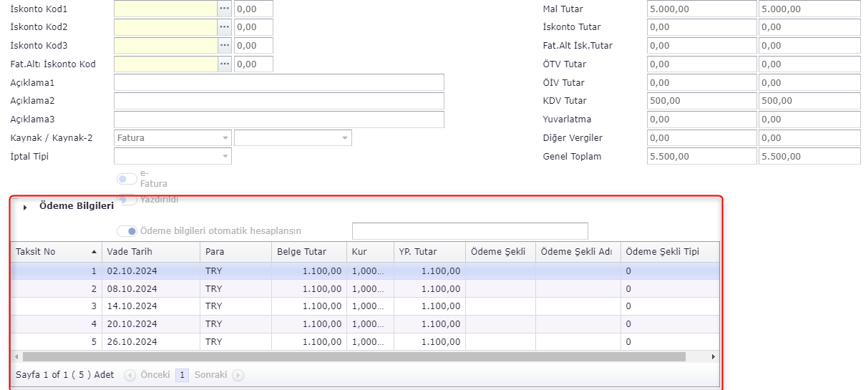Click the İskonto Kod1 rate field 0,00

(253, 9)
